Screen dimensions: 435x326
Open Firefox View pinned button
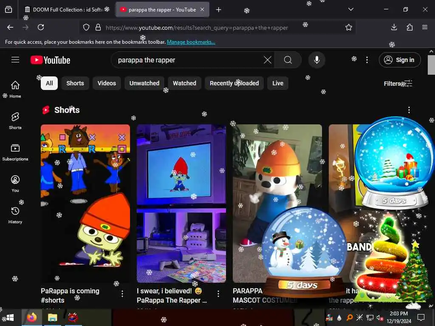pyautogui.click(x=8, y=10)
